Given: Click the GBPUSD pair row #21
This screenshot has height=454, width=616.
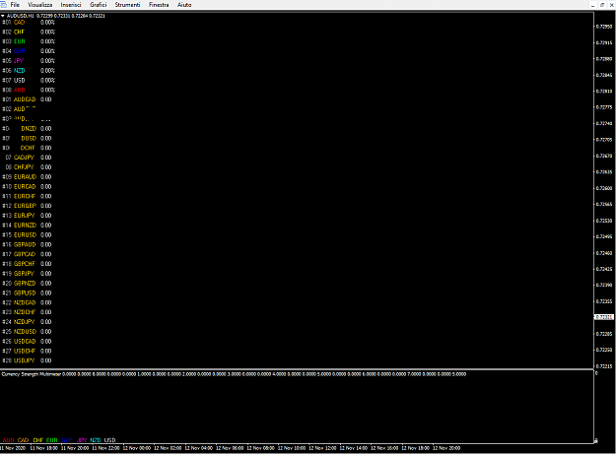Looking at the screenshot, I should (27, 292).
